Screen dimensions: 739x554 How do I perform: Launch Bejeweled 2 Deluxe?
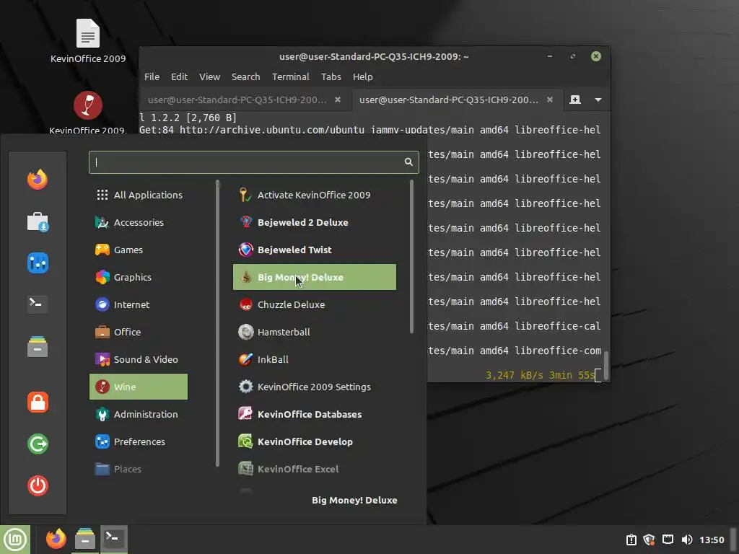click(x=315, y=222)
